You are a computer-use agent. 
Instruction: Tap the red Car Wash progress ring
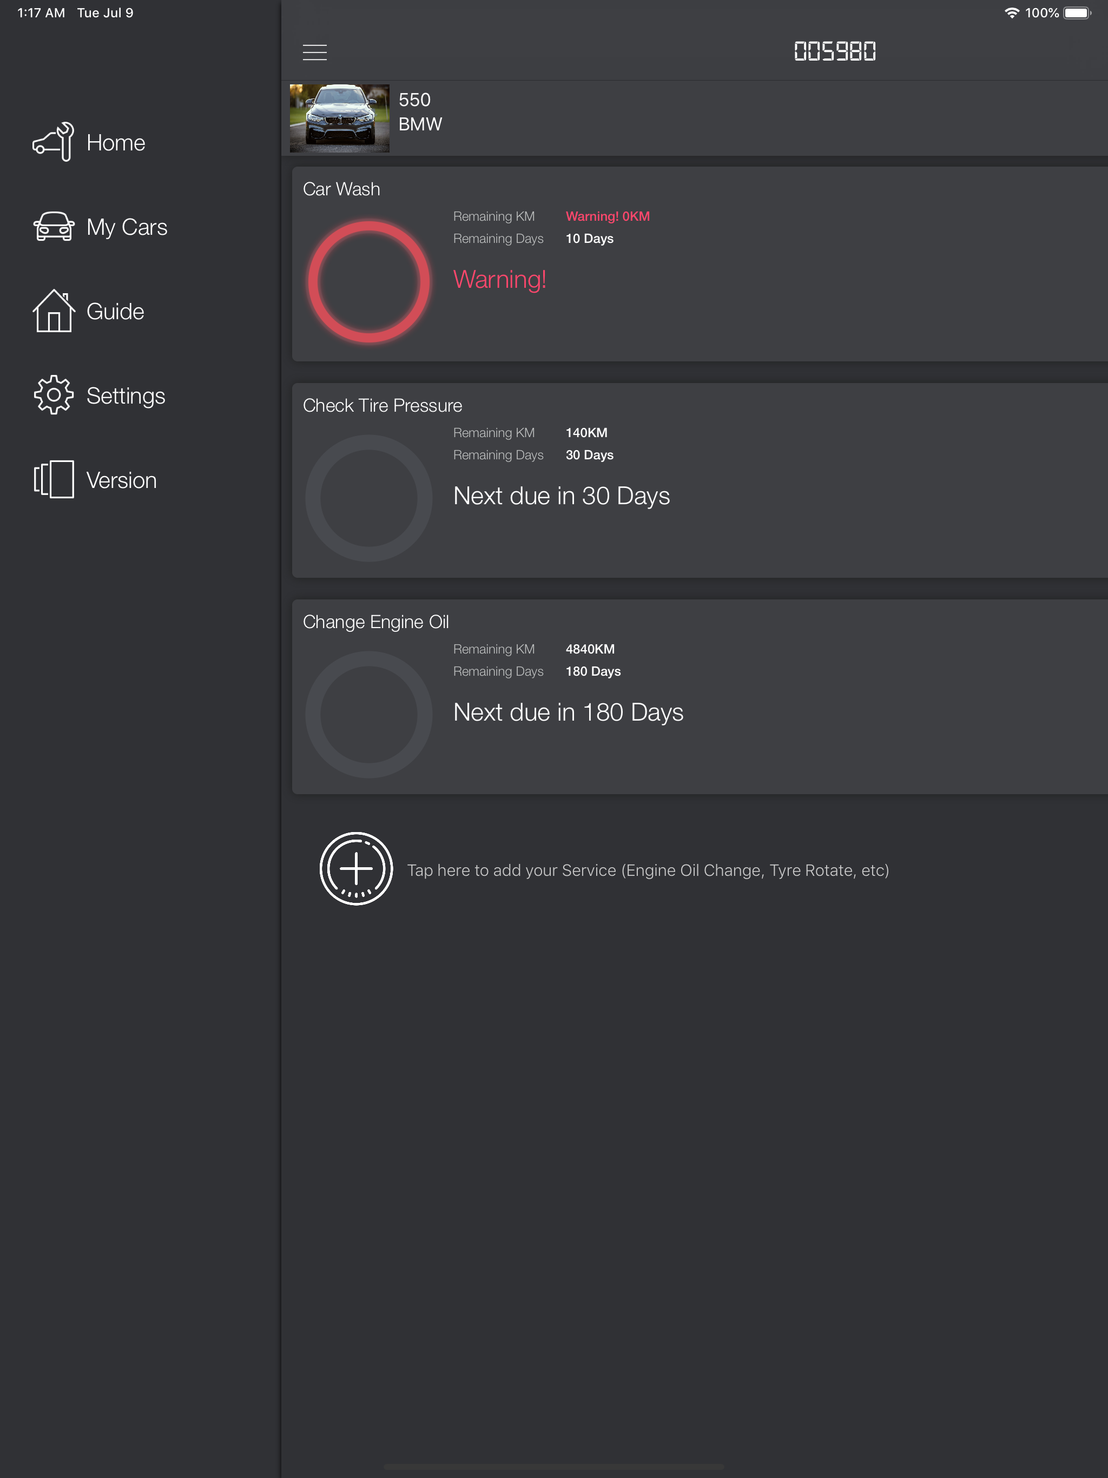pos(369,282)
